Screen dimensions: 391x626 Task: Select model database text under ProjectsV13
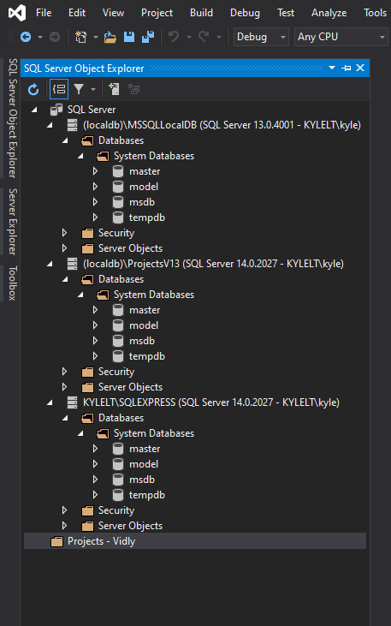tap(144, 325)
